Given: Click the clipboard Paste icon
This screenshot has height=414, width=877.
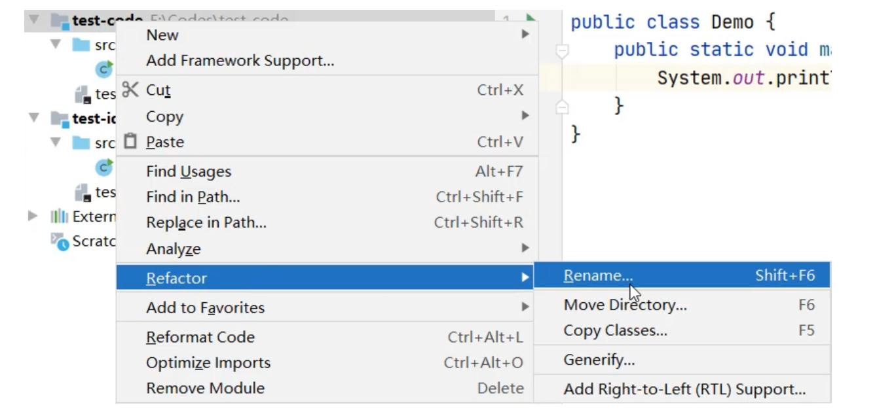Looking at the screenshot, I should coord(130,141).
